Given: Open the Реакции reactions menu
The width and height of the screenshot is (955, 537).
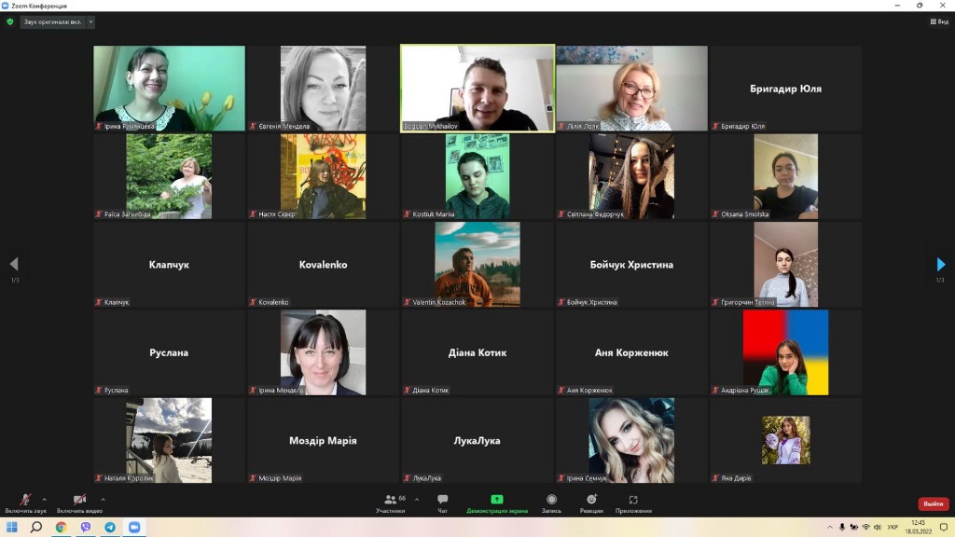Looking at the screenshot, I should point(591,503).
